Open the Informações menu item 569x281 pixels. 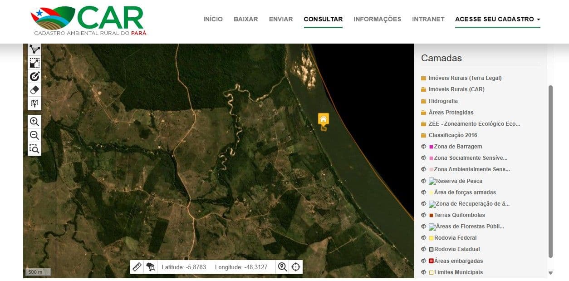[377, 19]
